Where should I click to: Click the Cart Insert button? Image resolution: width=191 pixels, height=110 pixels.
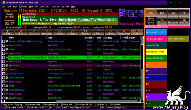click(x=173, y=21)
